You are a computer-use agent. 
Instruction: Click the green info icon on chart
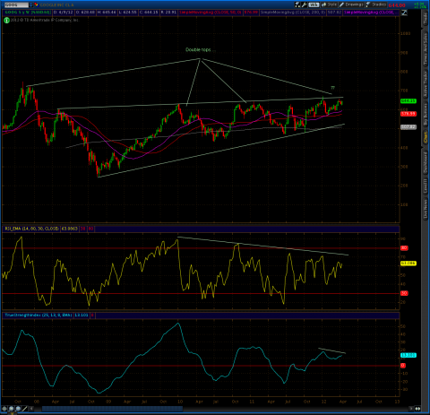click(6, 20)
